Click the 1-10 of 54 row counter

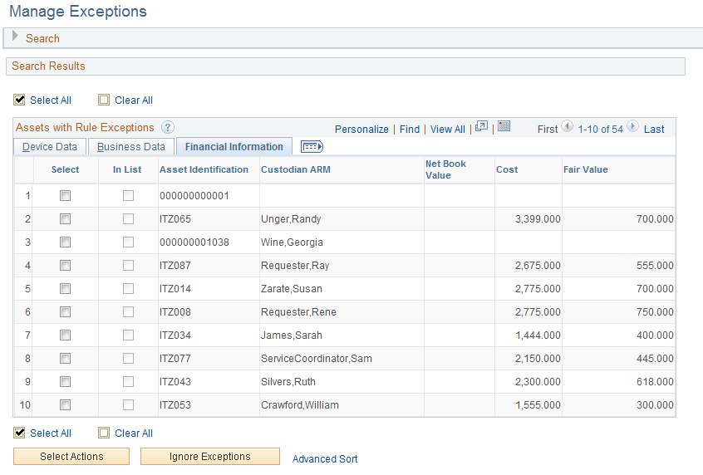[600, 130]
